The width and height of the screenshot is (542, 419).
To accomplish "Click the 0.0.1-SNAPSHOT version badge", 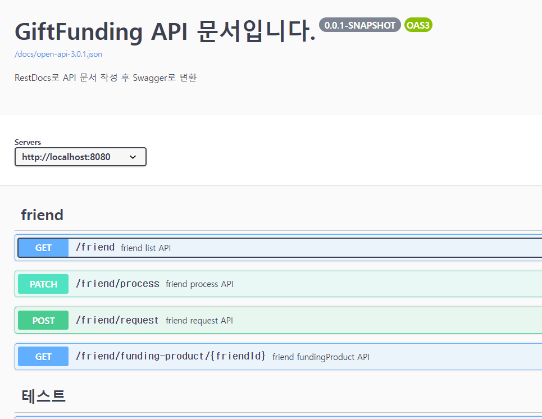I will pyautogui.click(x=360, y=25).
